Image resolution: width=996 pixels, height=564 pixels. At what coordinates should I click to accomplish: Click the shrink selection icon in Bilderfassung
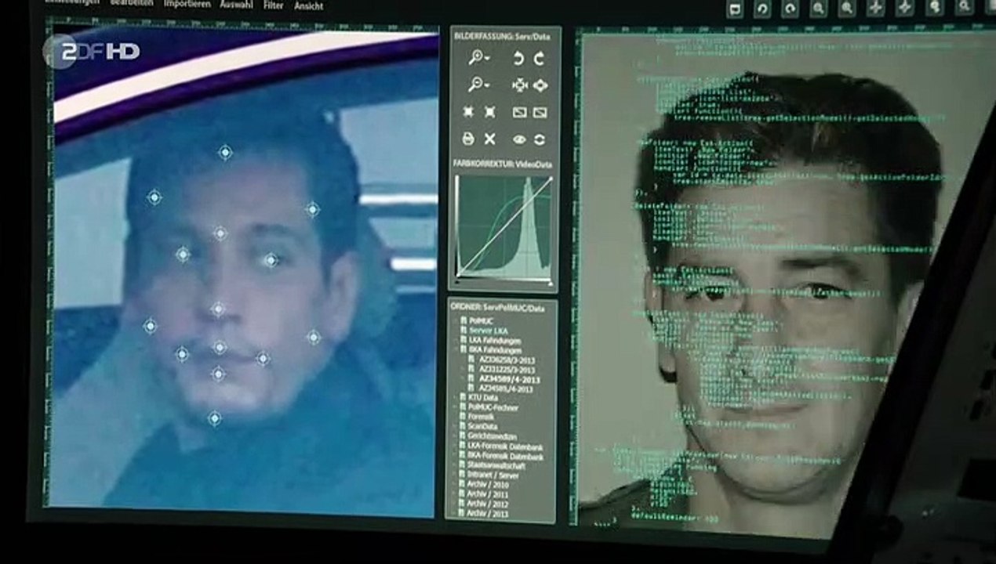468,112
